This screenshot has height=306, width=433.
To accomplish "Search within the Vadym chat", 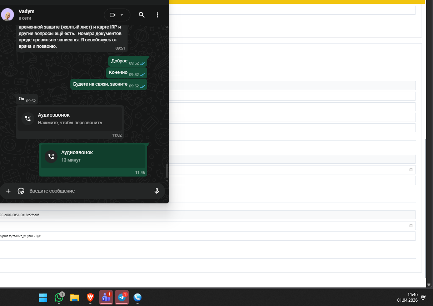I will pyautogui.click(x=141, y=15).
